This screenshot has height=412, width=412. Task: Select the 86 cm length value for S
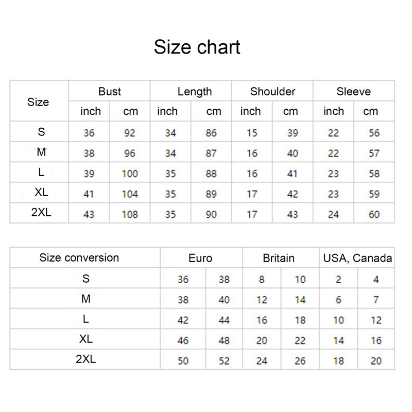click(211, 133)
